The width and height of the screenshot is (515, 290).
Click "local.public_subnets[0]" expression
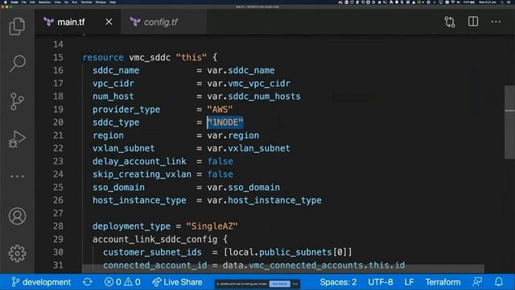pos(287,252)
